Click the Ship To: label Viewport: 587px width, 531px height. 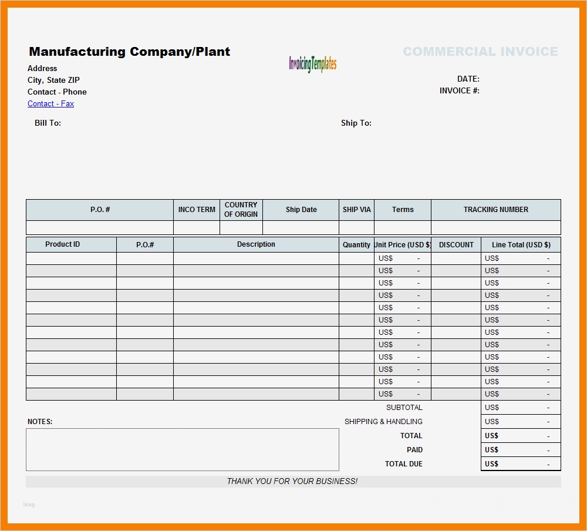tap(356, 123)
